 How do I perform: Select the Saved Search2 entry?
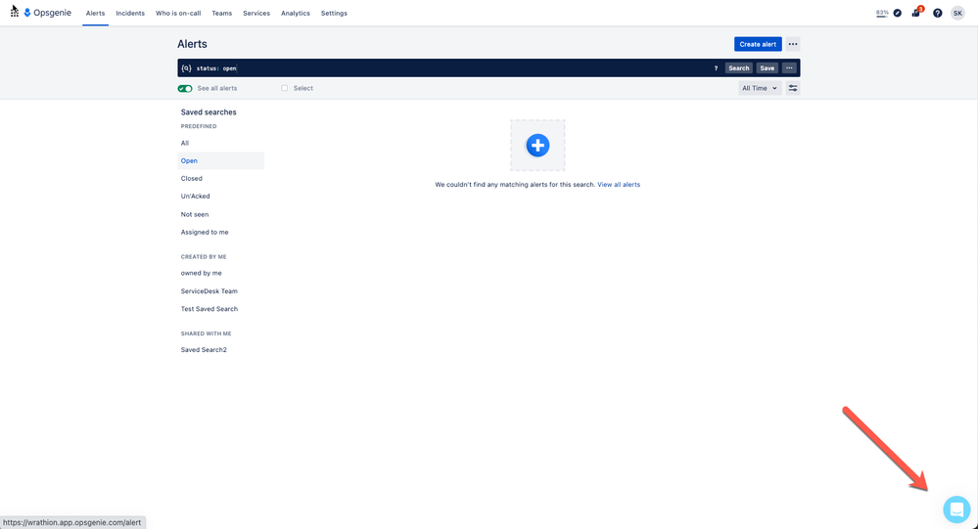point(221,349)
